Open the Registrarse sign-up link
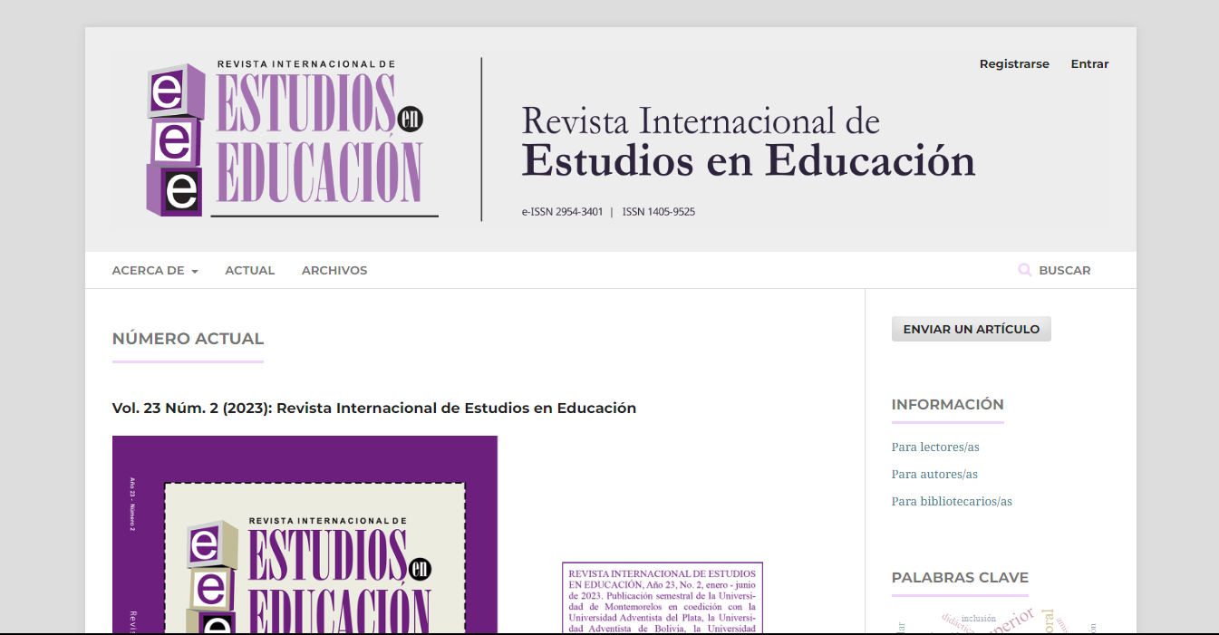This screenshot has width=1219, height=635. pyautogui.click(x=1014, y=63)
